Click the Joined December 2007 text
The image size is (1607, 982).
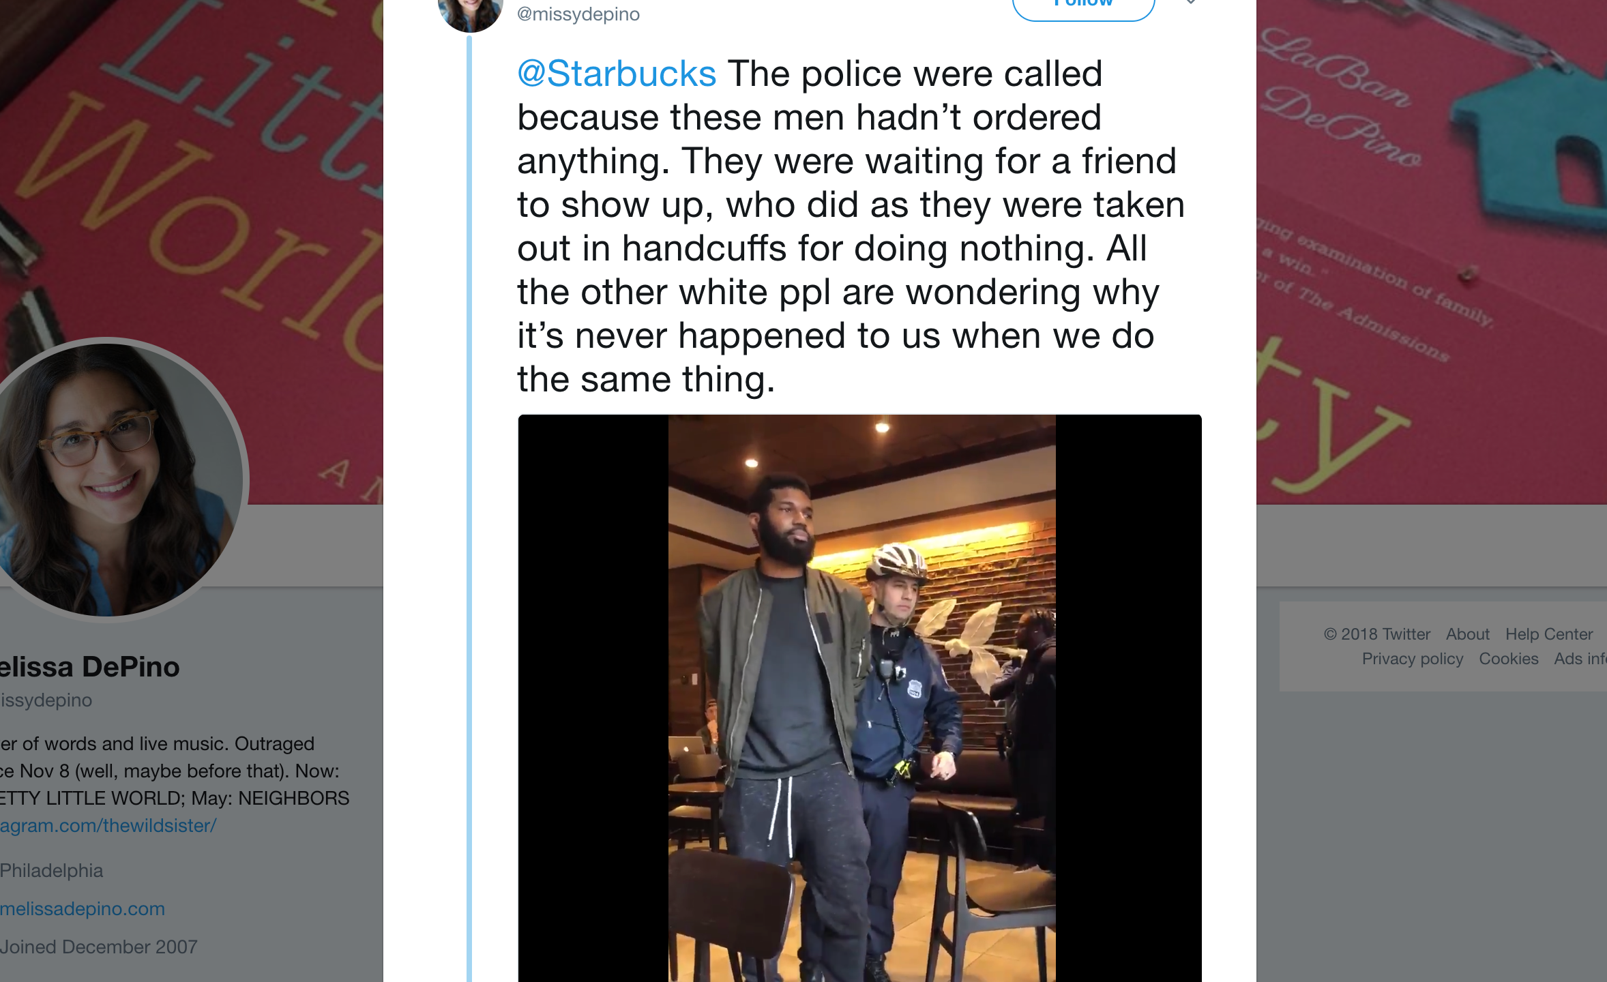coord(99,947)
